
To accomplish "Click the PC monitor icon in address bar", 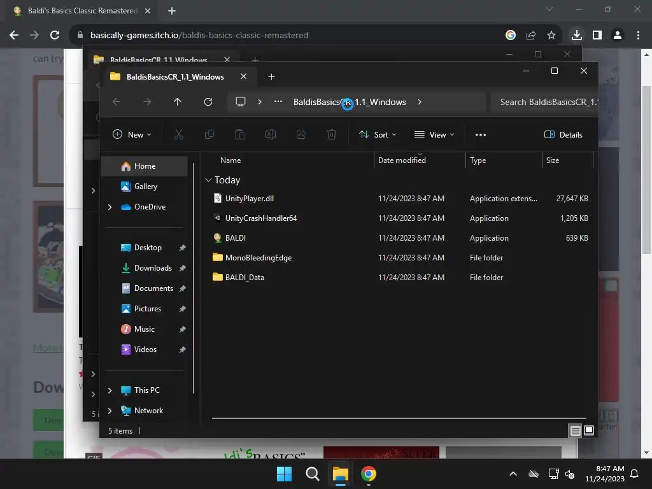I will pos(241,102).
